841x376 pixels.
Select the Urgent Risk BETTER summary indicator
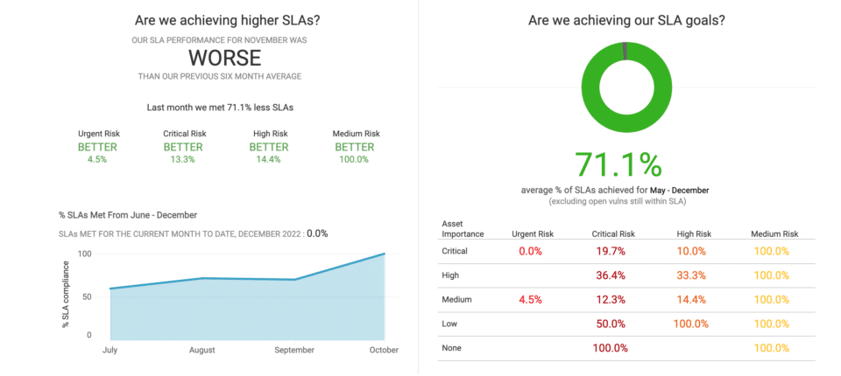[98, 147]
